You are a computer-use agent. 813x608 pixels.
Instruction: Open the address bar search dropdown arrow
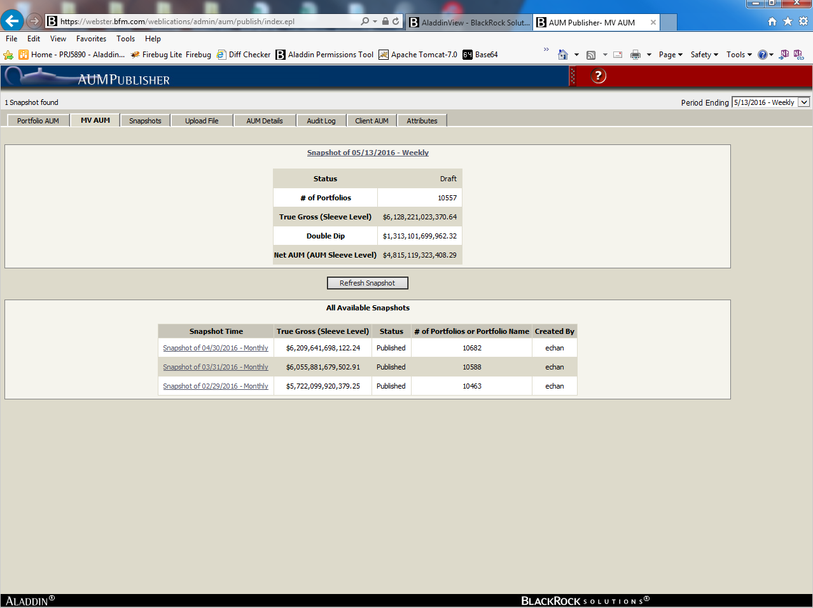[x=375, y=22]
